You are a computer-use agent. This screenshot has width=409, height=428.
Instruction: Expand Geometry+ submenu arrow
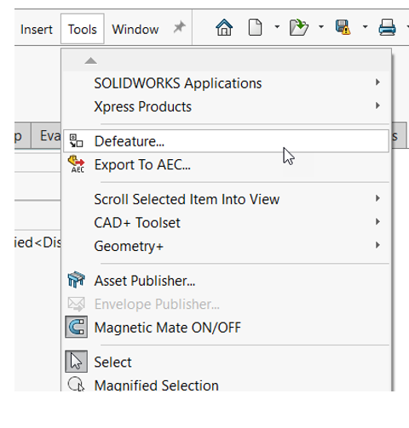pos(377,245)
